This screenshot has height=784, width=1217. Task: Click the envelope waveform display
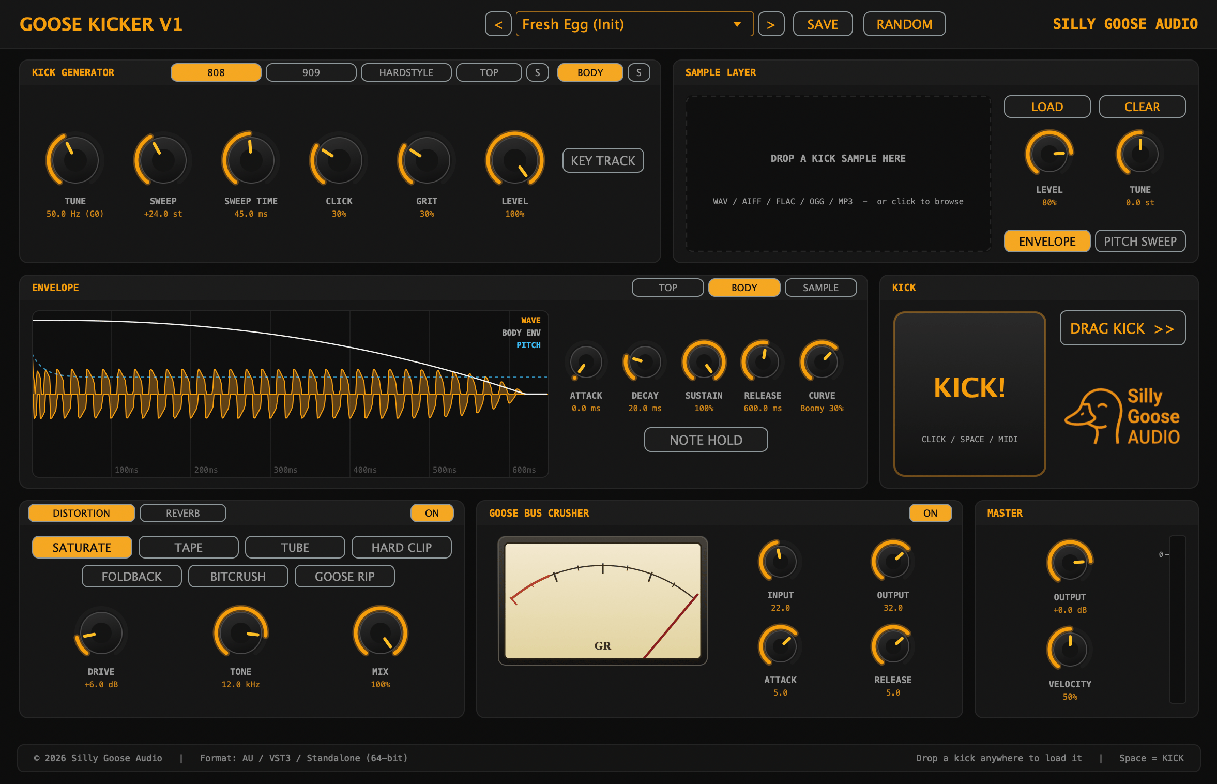(x=290, y=394)
